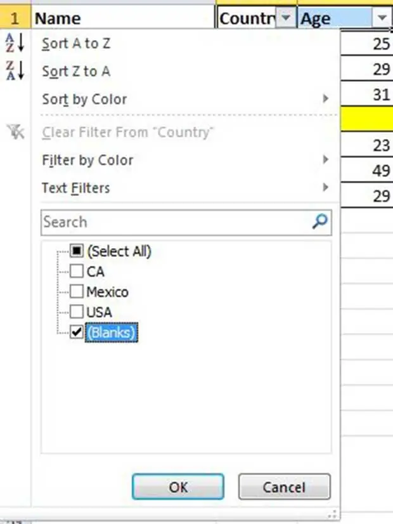Click the magnifying glass search icon

pyautogui.click(x=319, y=222)
